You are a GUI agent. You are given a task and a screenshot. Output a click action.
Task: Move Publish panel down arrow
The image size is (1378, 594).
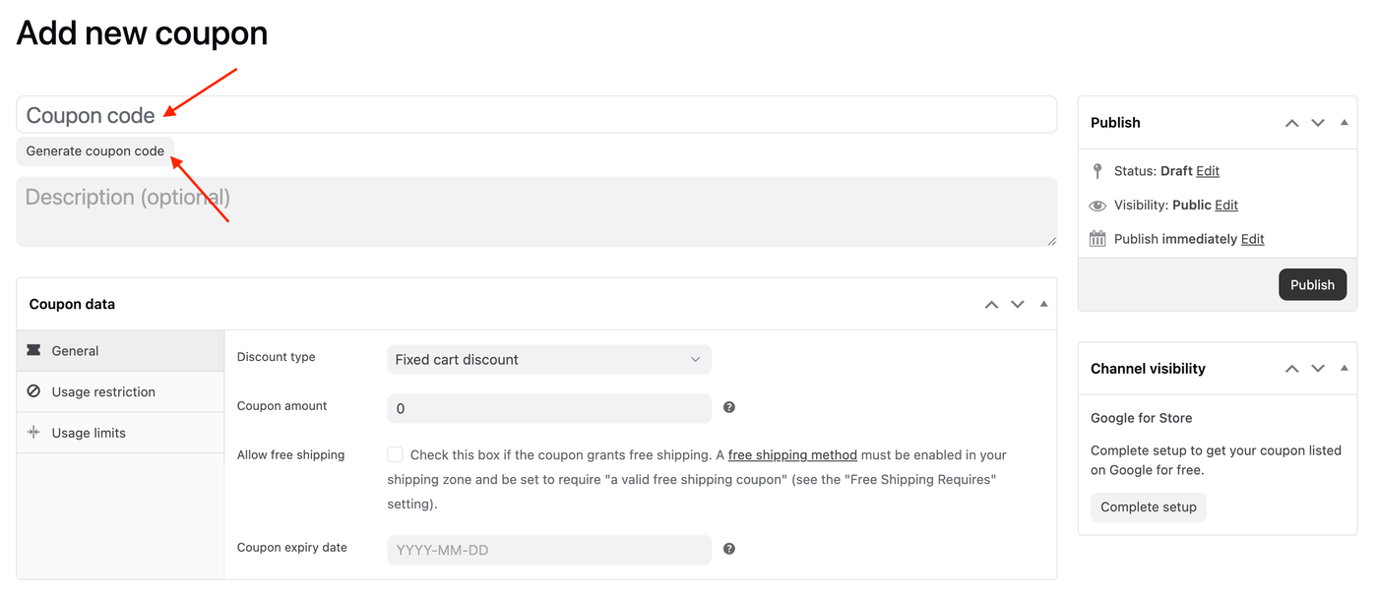(1318, 123)
